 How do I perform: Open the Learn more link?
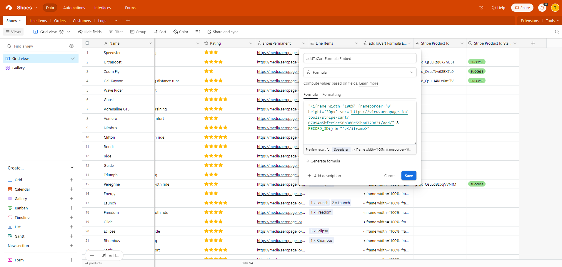pos(368,83)
